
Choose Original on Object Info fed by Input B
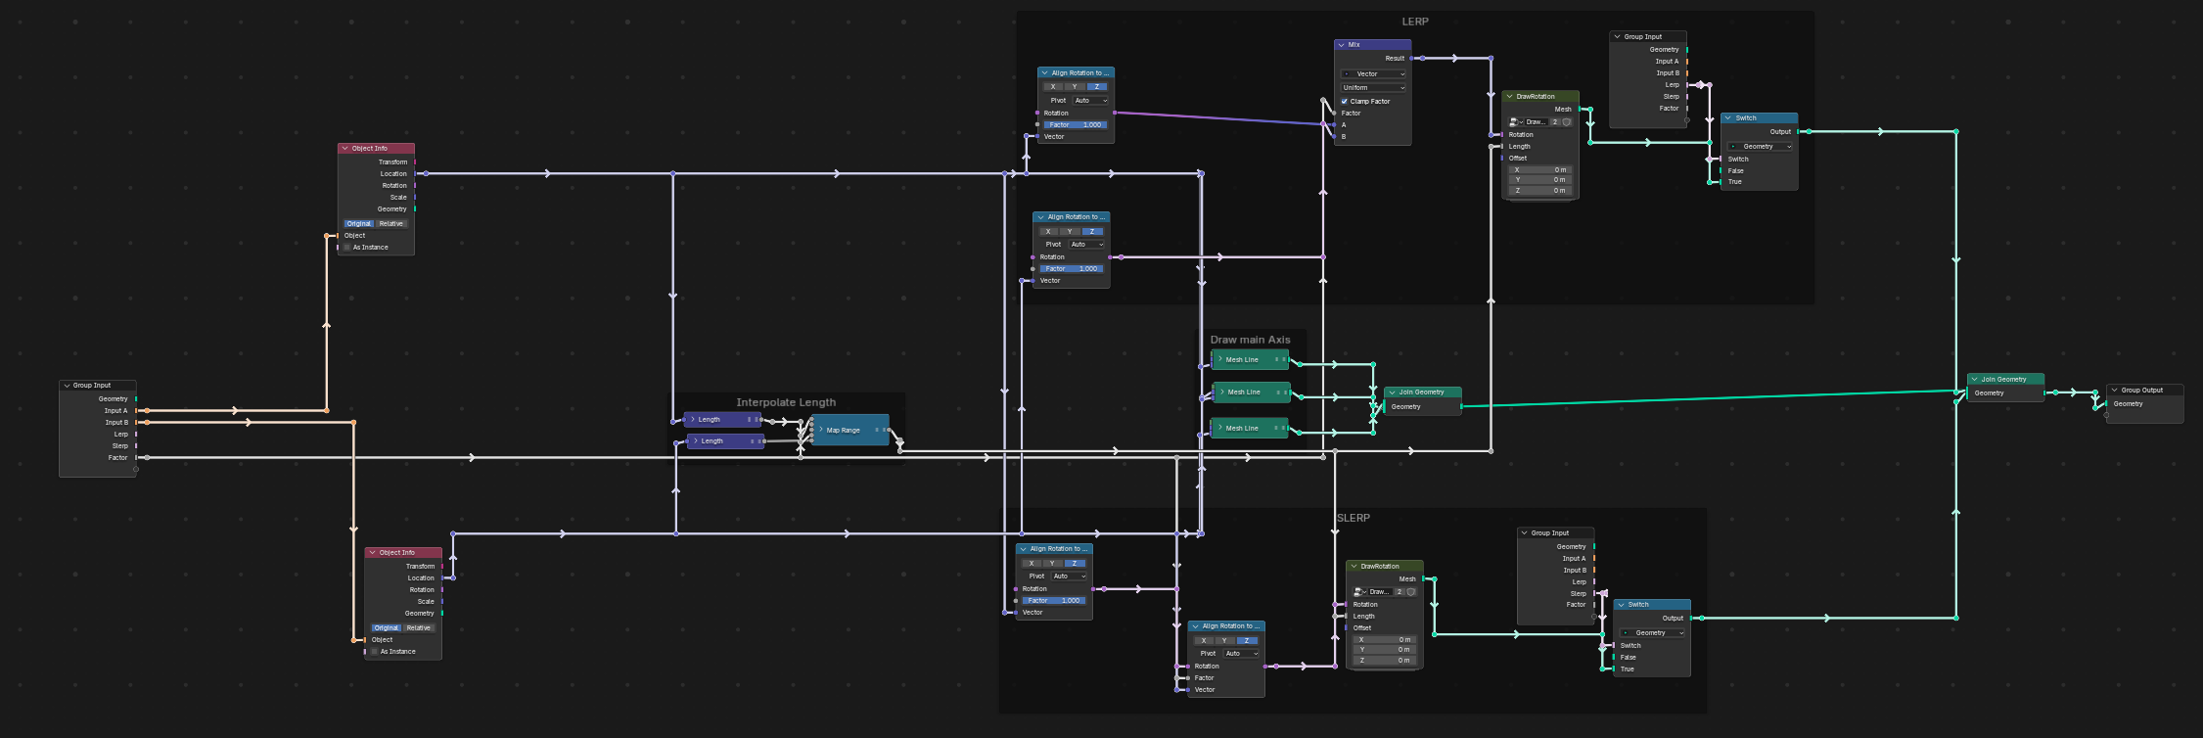[387, 628]
